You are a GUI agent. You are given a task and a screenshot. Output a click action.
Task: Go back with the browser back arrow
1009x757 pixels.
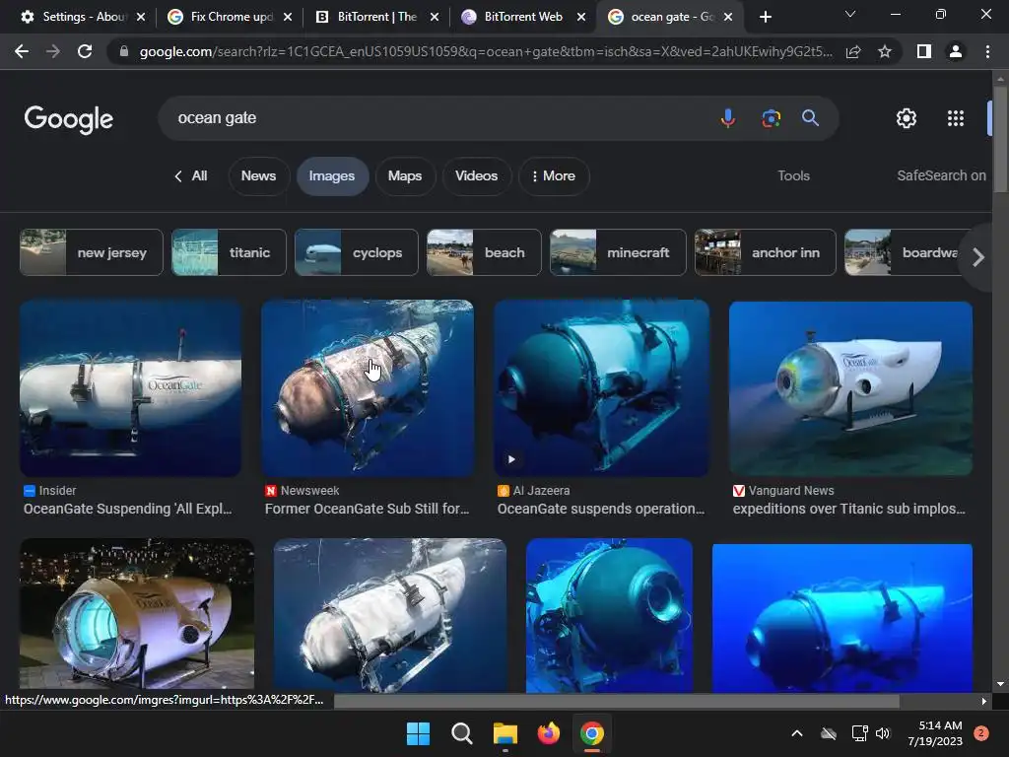tap(22, 51)
